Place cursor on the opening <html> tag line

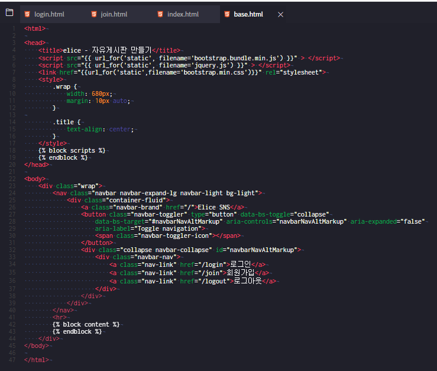(x=35, y=28)
